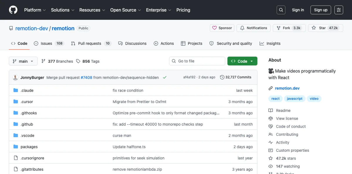The image size is (352, 174).
Task: Open the remotion.dev website link
Action: (287, 88)
